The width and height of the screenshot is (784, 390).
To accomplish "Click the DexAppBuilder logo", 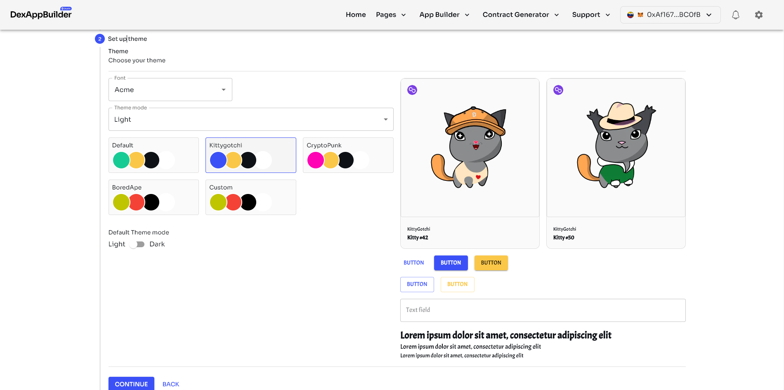I will point(41,14).
